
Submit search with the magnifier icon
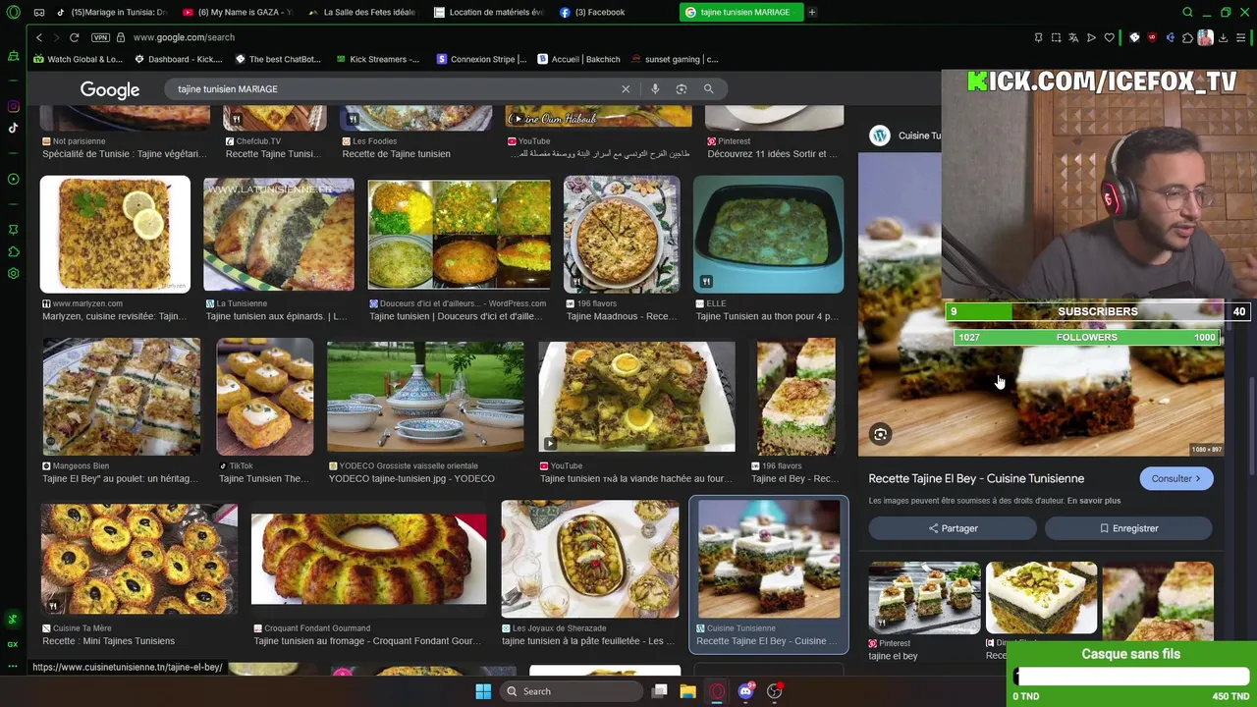click(708, 88)
